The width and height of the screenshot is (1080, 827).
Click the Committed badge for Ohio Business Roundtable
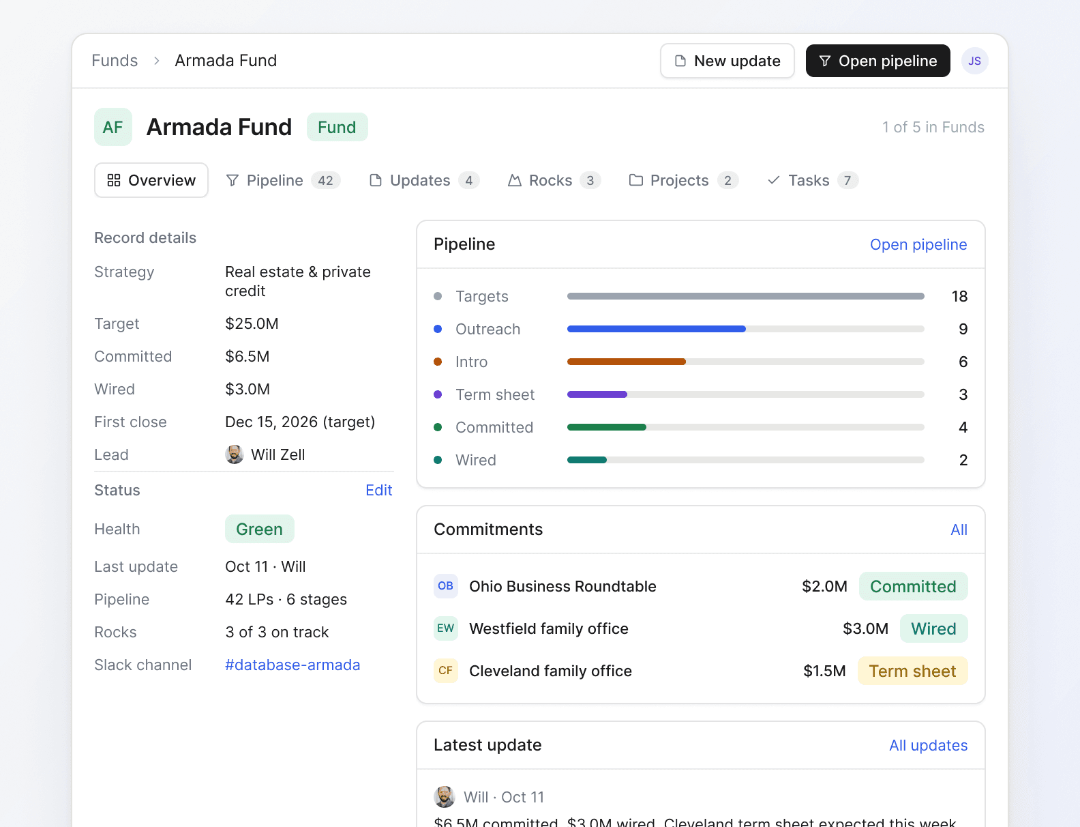click(x=914, y=586)
